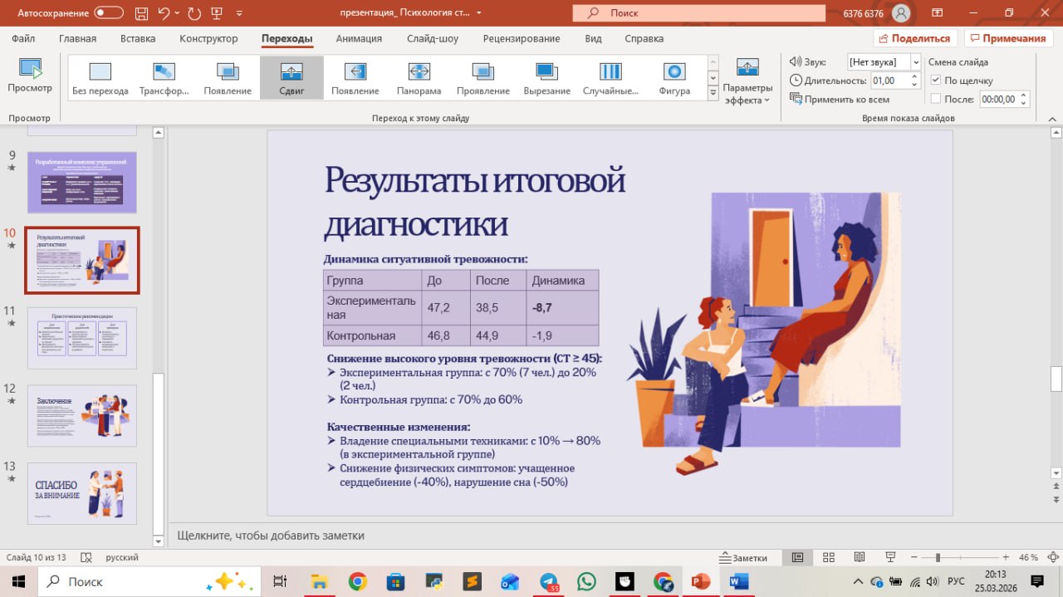The height and width of the screenshot is (597, 1063).
Task: Pick the Фигура transition
Action: (x=674, y=78)
